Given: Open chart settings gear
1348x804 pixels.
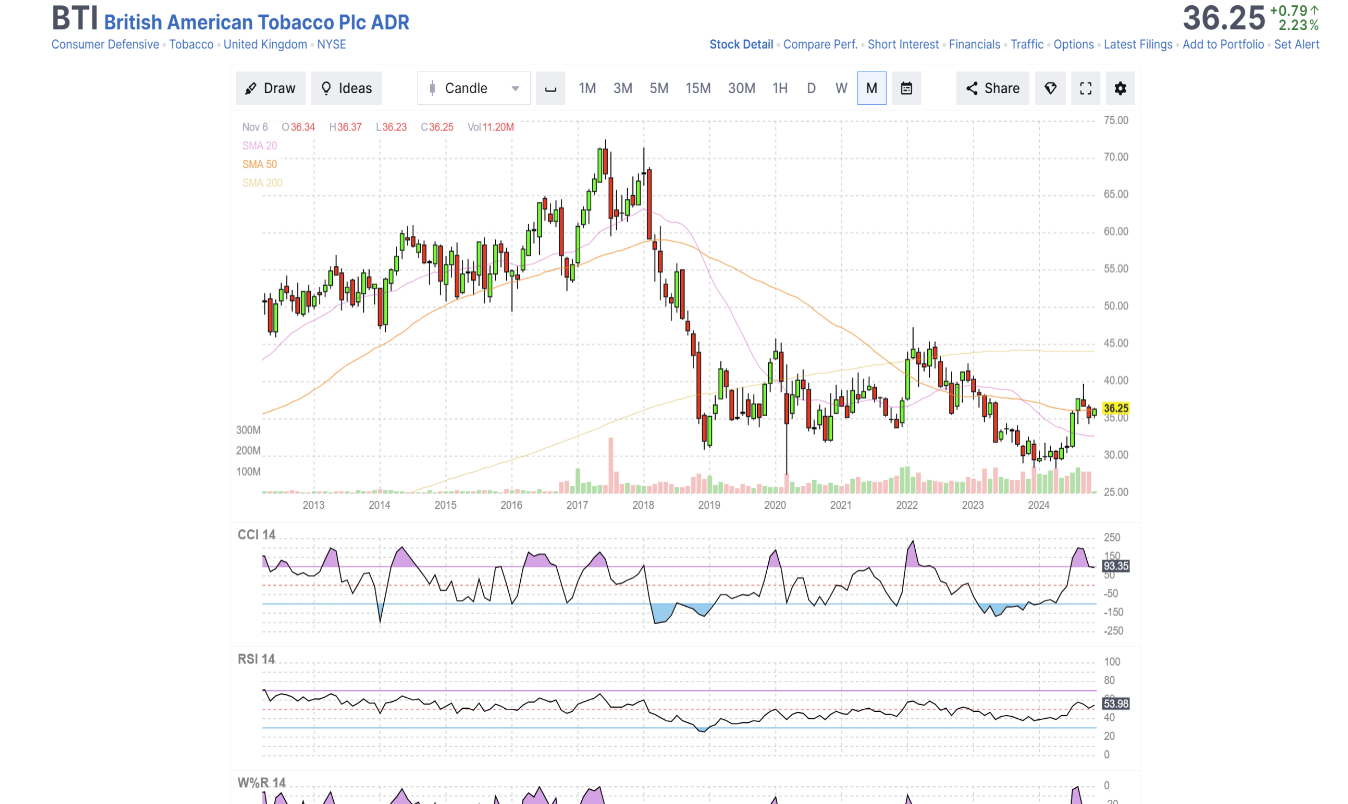Looking at the screenshot, I should click(1121, 88).
